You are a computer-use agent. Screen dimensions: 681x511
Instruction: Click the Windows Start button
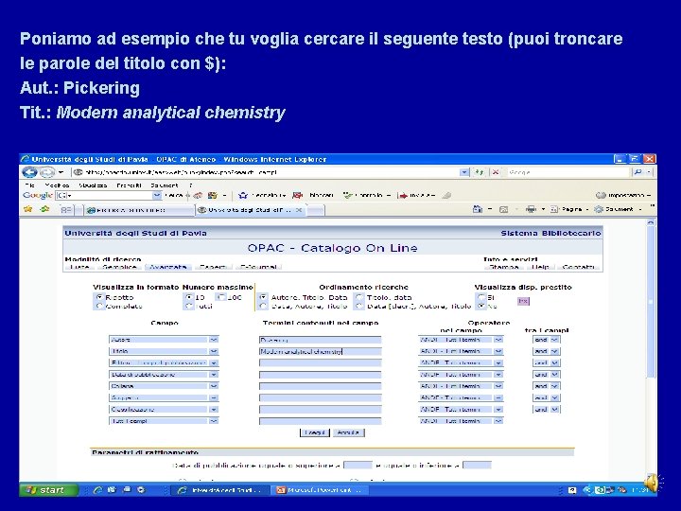coord(48,490)
